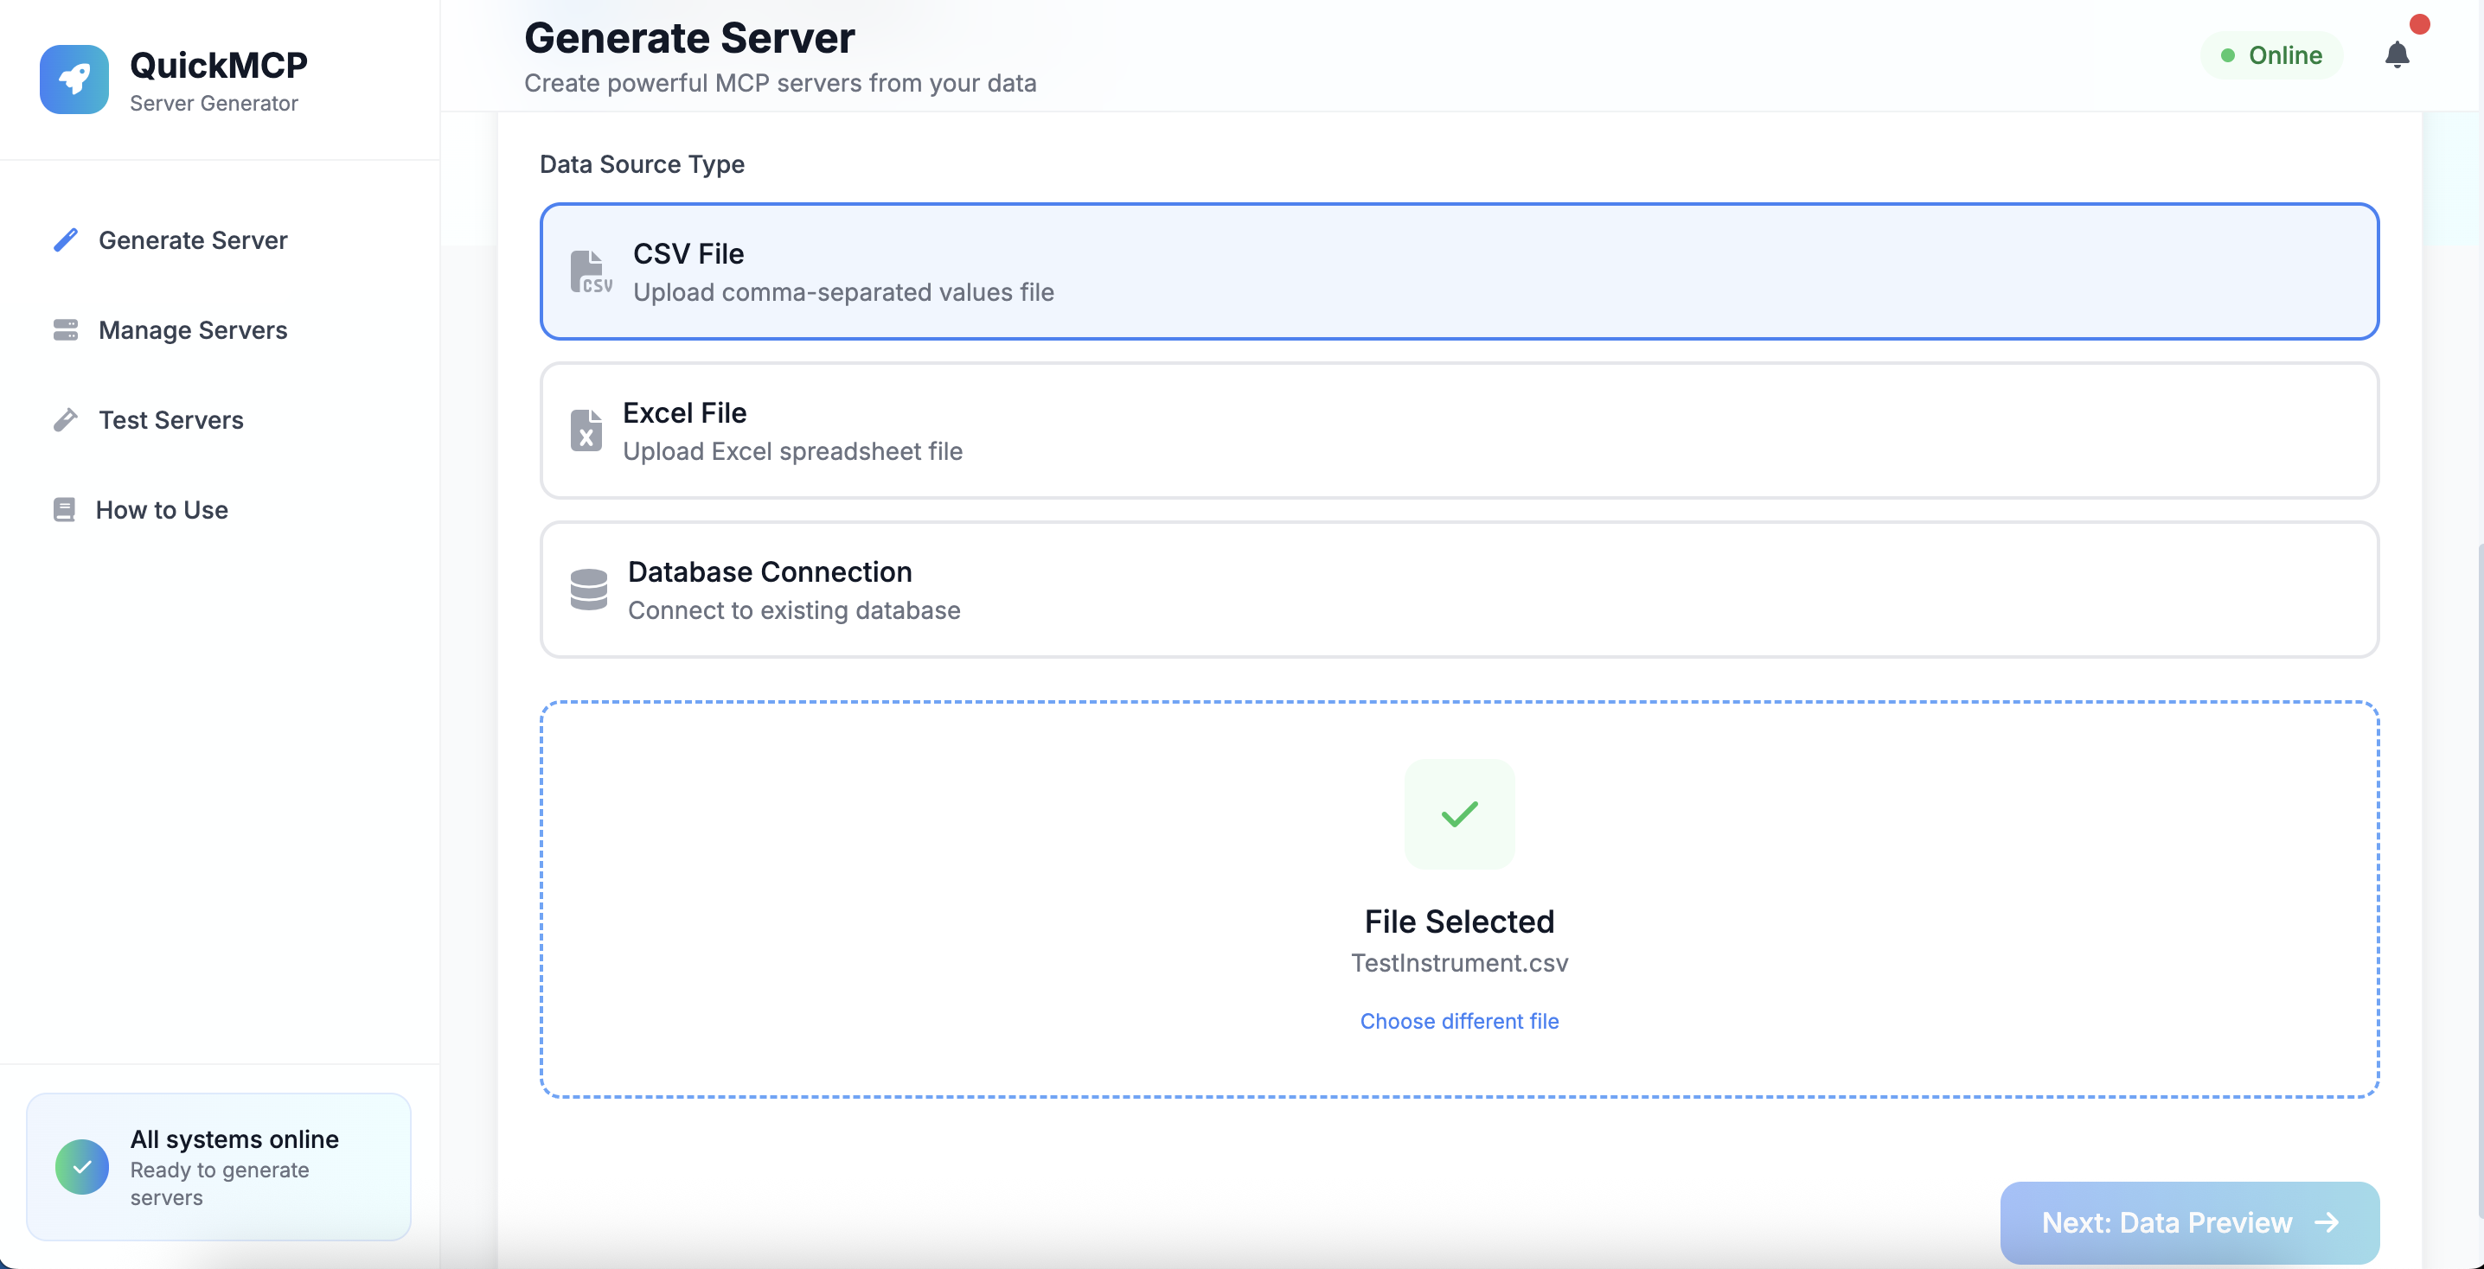Click the book icon beside How to Use
The height and width of the screenshot is (1269, 2484).
(x=65, y=510)
